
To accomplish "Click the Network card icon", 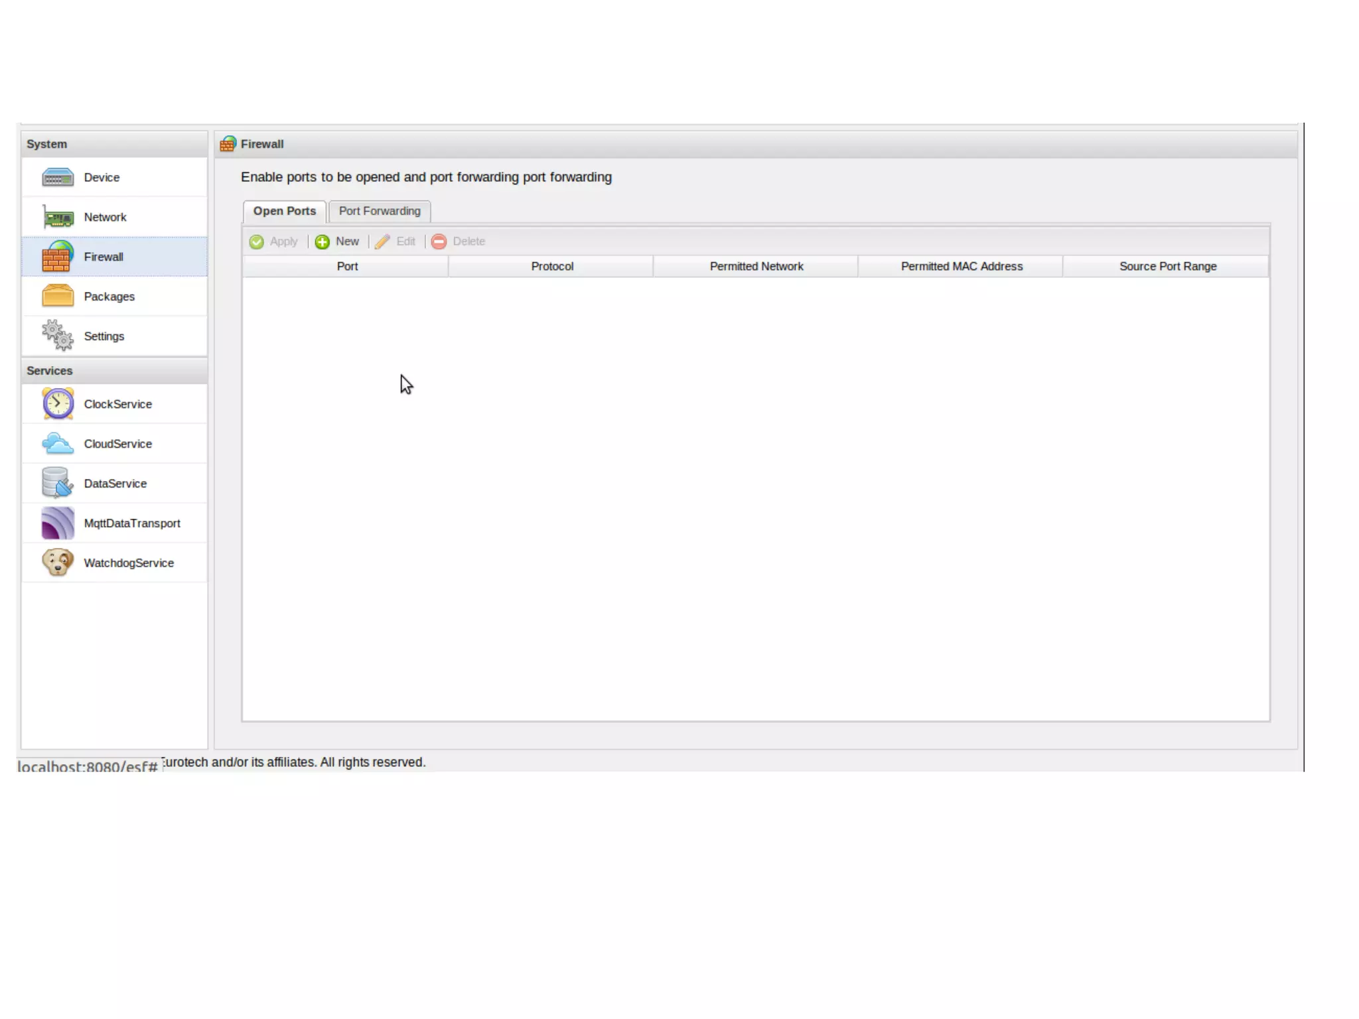I will (x=58, y=217).
